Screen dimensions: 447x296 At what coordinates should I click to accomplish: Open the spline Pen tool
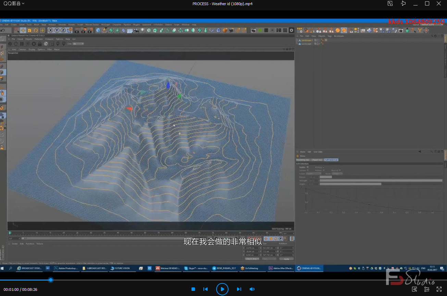click(x=104, y=30)
